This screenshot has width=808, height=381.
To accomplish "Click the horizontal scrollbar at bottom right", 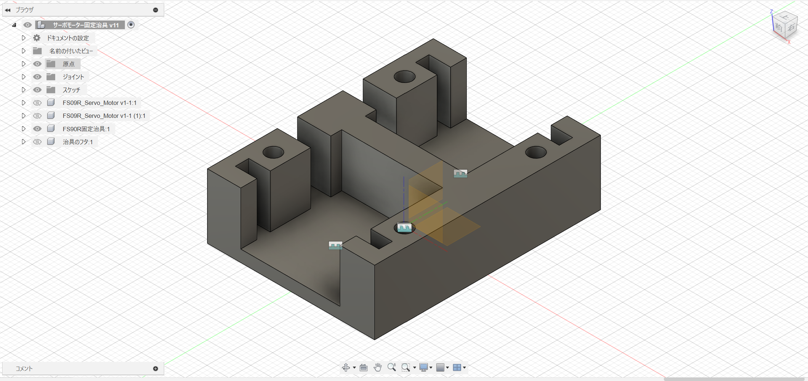I will click(734, 379).
